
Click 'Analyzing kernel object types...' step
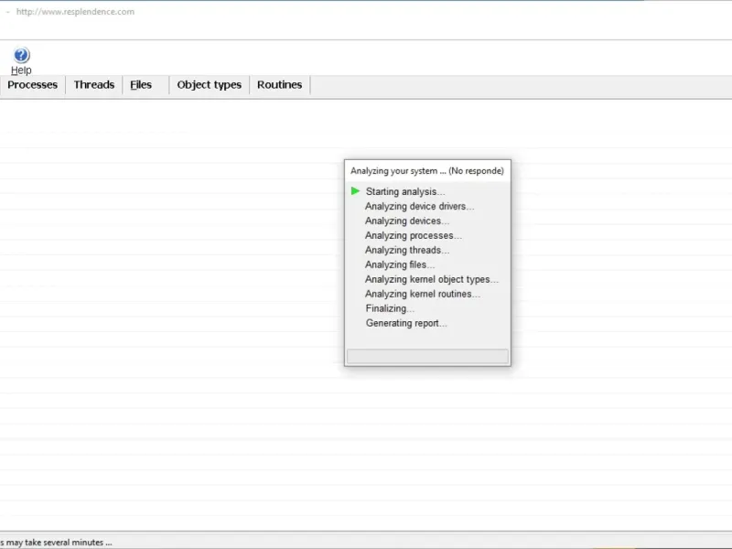pyautogui.click(x=431, y=279)
